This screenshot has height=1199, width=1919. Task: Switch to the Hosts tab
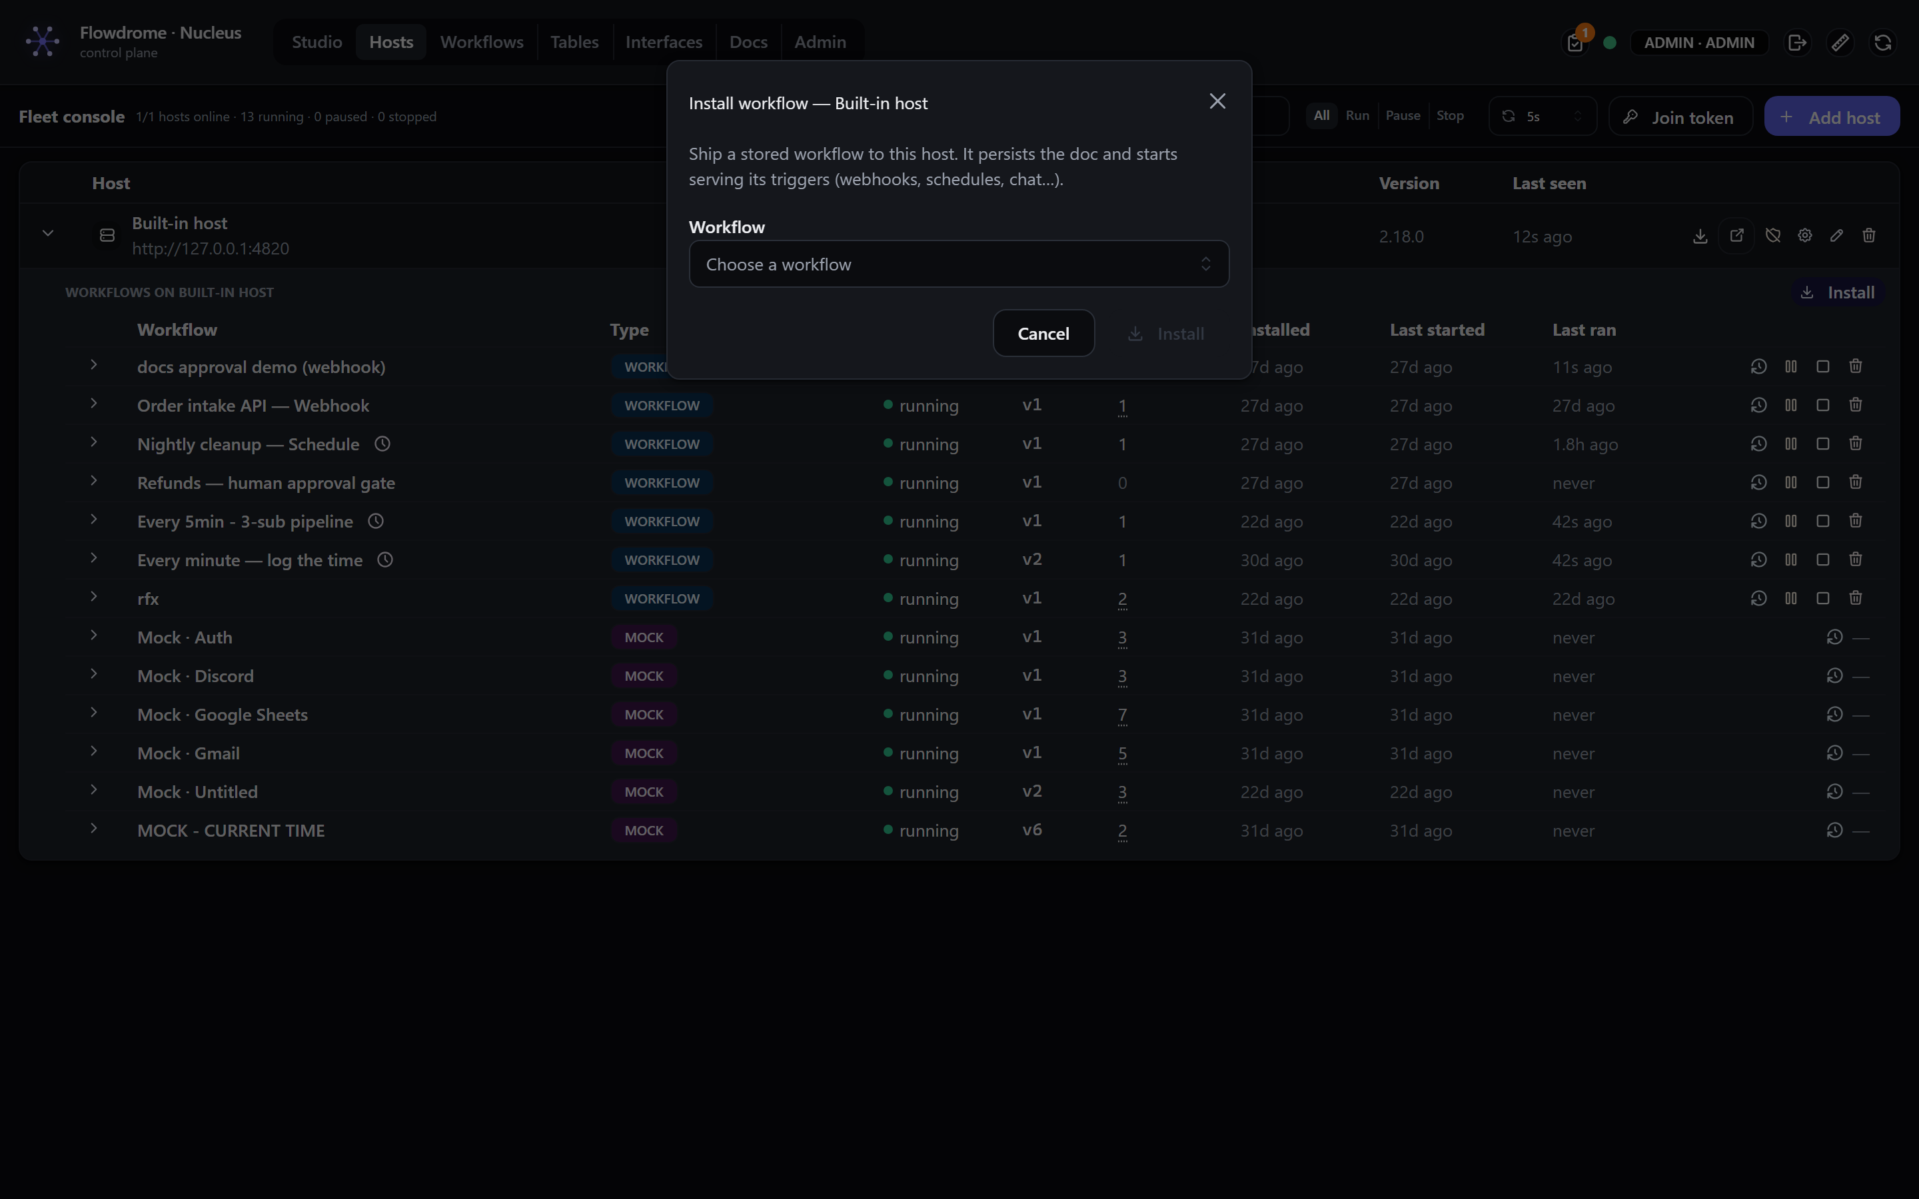point(391,42)
